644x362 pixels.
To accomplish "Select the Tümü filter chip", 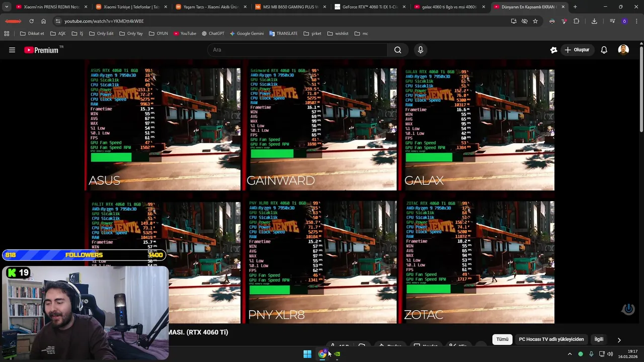I will point(502,339).
